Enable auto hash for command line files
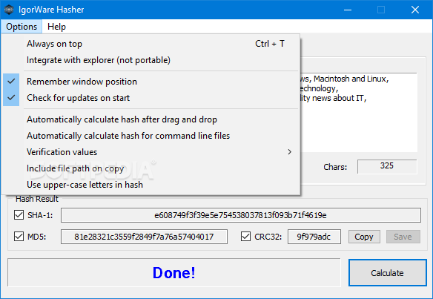This screenshot has width=433, height=299. [151, 136]
